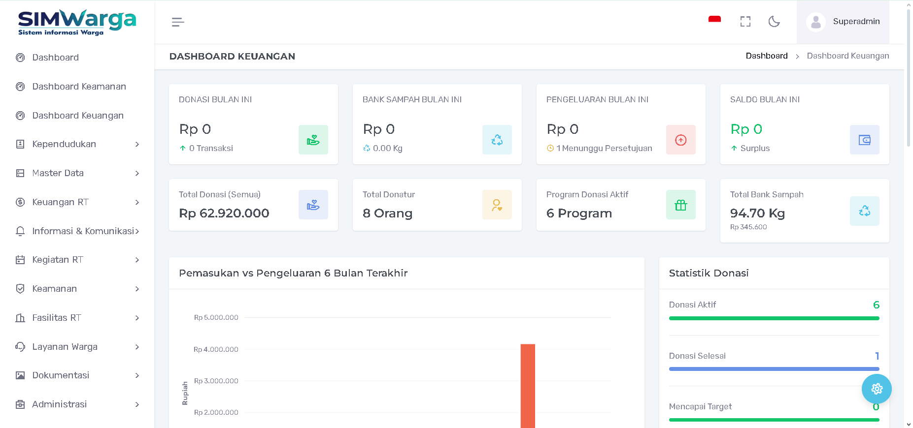
Task: Expand the Dokumentasi submenu chevron
Action: click(x=137, y=375)
